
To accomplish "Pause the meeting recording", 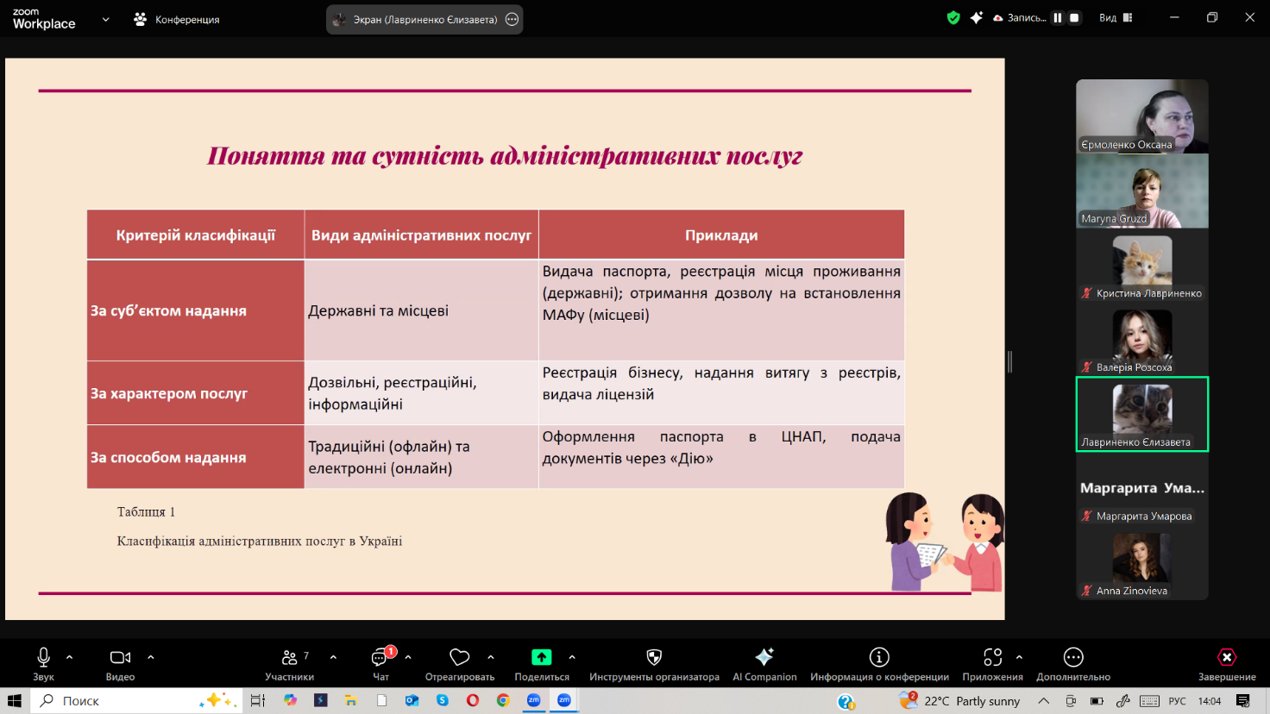I will click(1057, 18).
